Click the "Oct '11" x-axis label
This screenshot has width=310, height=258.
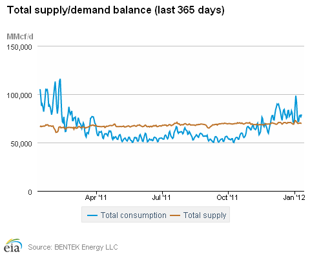coord(227,197)
